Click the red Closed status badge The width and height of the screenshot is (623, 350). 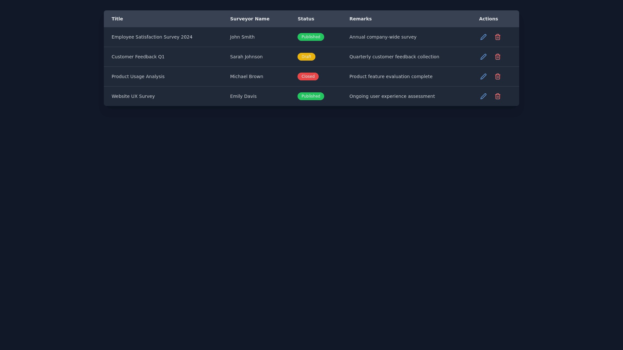(308, 76)
